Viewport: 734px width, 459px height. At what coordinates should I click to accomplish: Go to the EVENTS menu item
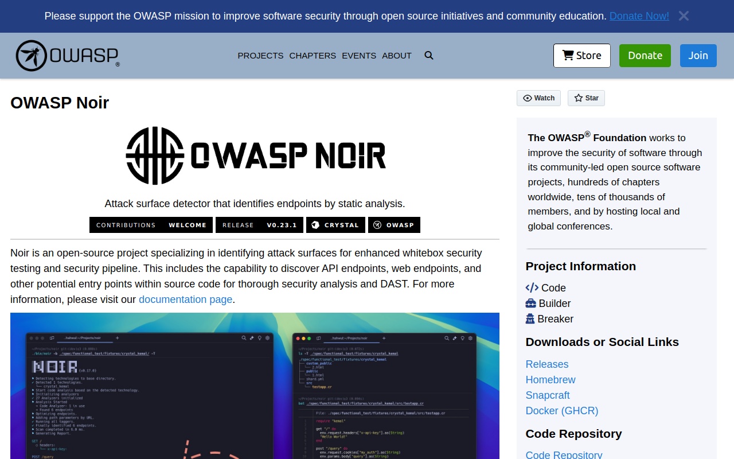359,56
